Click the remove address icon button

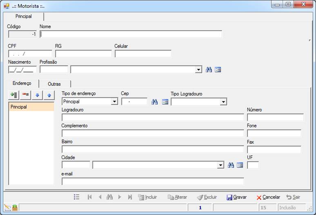(25, 95)
